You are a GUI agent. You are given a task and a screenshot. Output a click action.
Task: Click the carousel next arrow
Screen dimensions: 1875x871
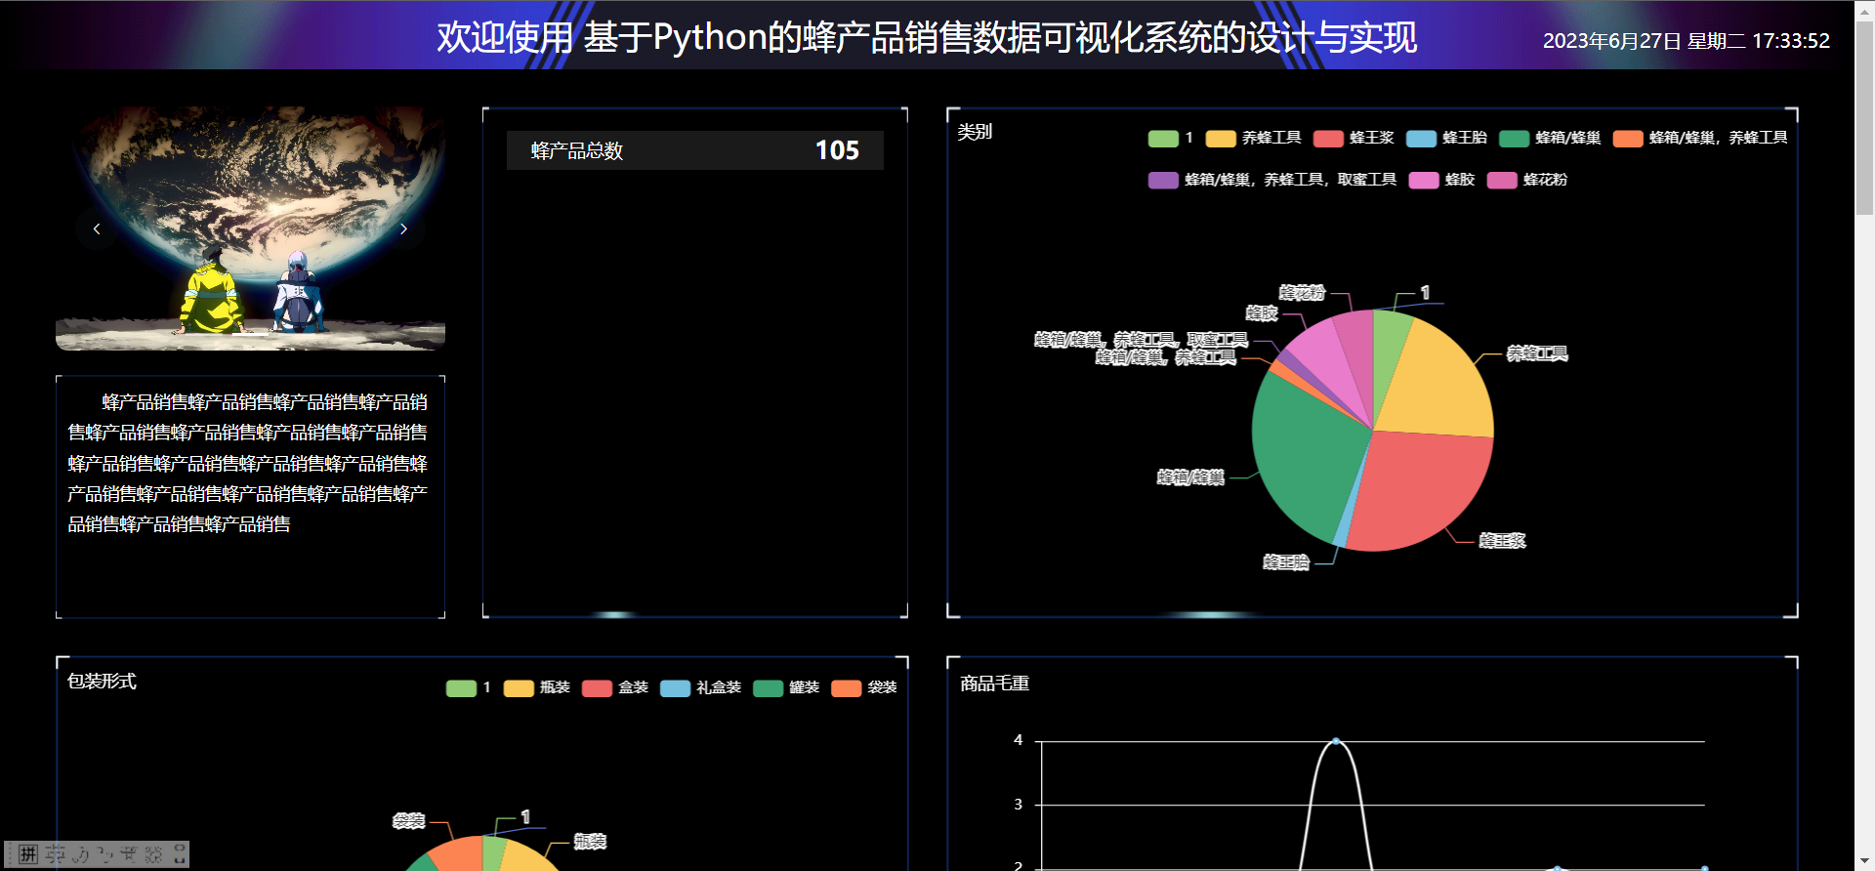[403, 228]
